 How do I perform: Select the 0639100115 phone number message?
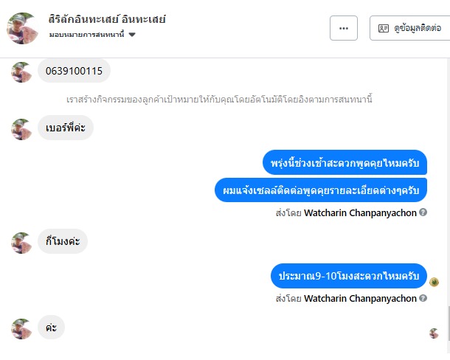(74, 71)
